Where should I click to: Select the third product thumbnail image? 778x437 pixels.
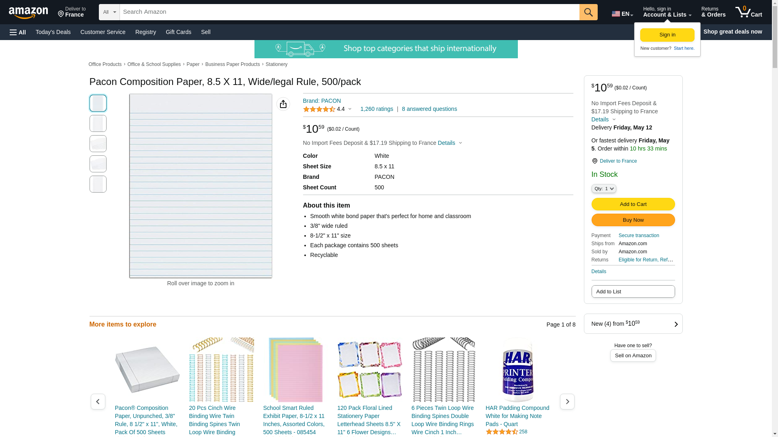point(98,144)
